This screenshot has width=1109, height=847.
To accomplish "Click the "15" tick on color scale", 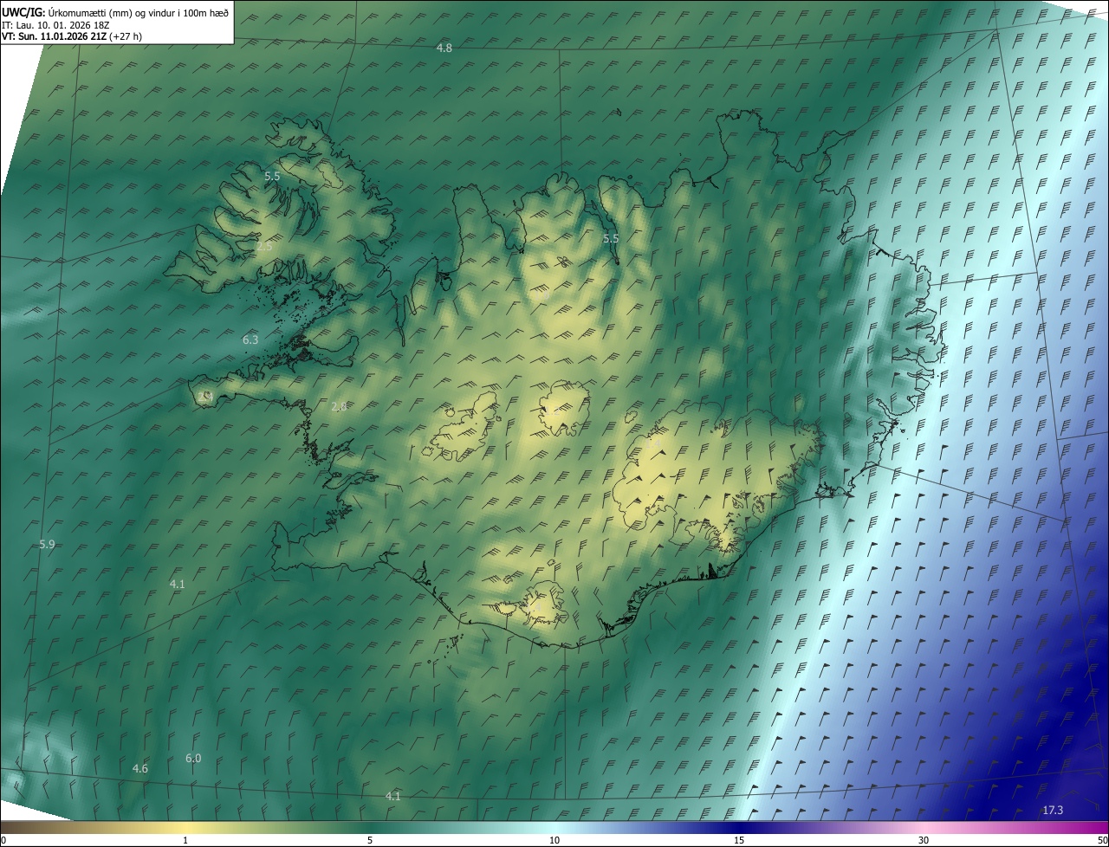I will pos(739,840).
